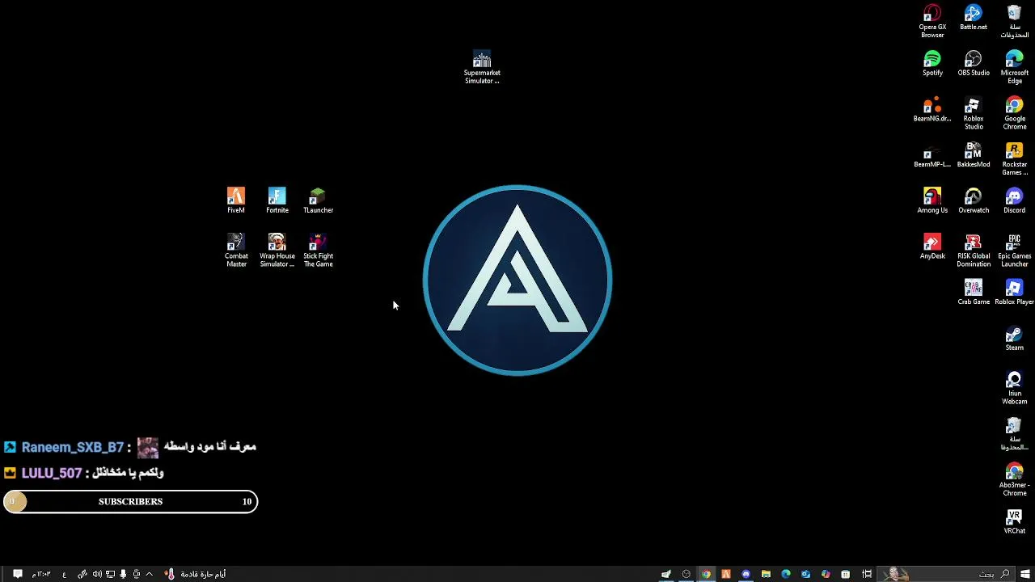Image resolution: width=1035 pixels, height=582 pixels.
Task: Open the Rockstar Games Launcher icon
Action: pyautogui.click(x=1015, y=159)
